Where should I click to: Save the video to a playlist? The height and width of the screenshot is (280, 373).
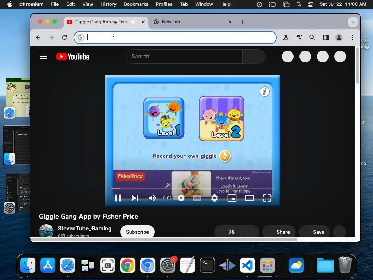pos(314,232)
